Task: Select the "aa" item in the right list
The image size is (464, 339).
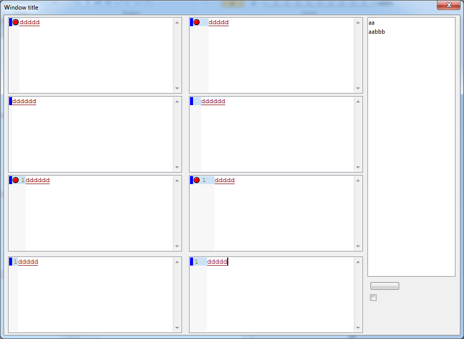Action: point(372,23)
